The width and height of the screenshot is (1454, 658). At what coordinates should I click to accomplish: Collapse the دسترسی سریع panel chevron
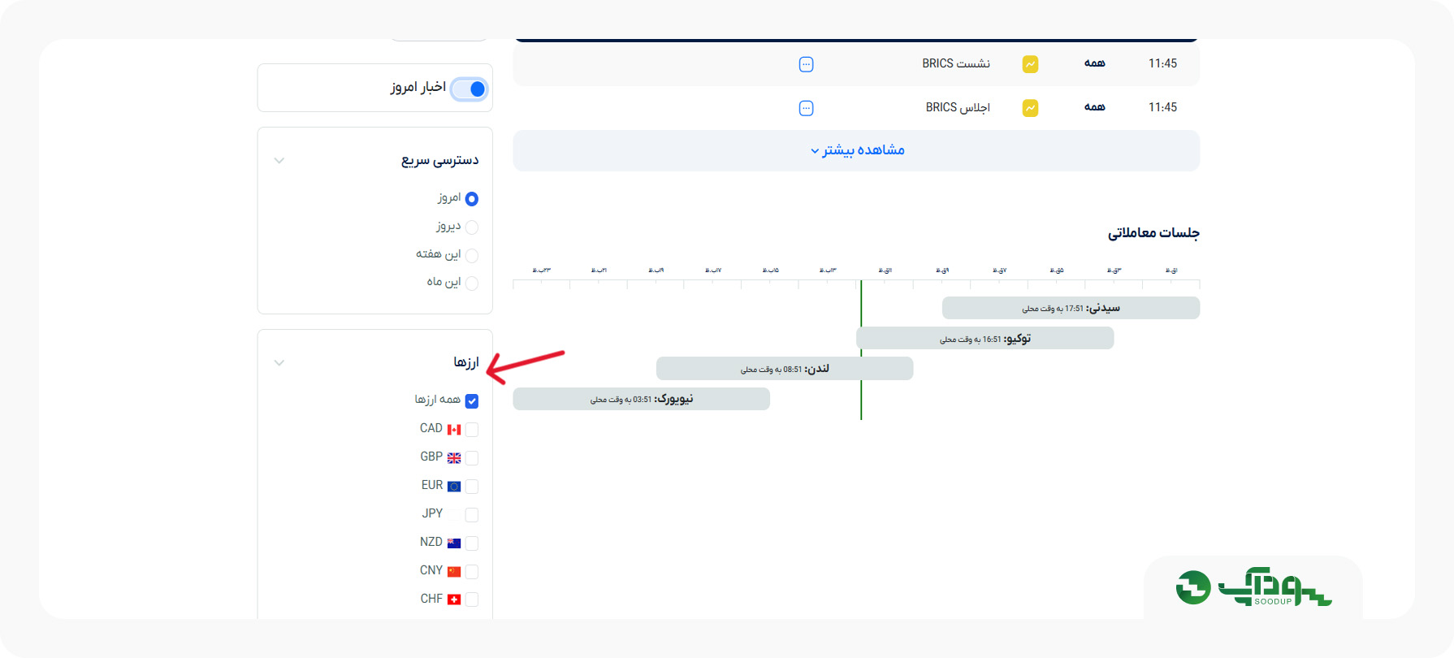tap(279, 161)
